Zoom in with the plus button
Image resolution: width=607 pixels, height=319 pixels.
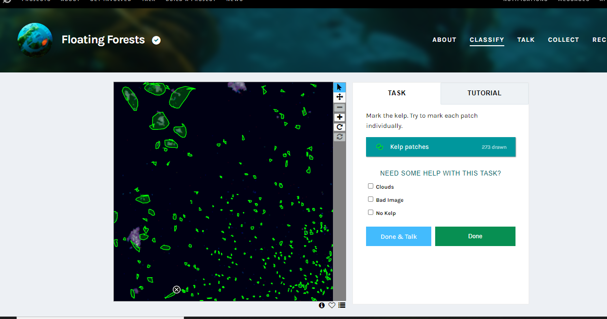tap(340, 117)
